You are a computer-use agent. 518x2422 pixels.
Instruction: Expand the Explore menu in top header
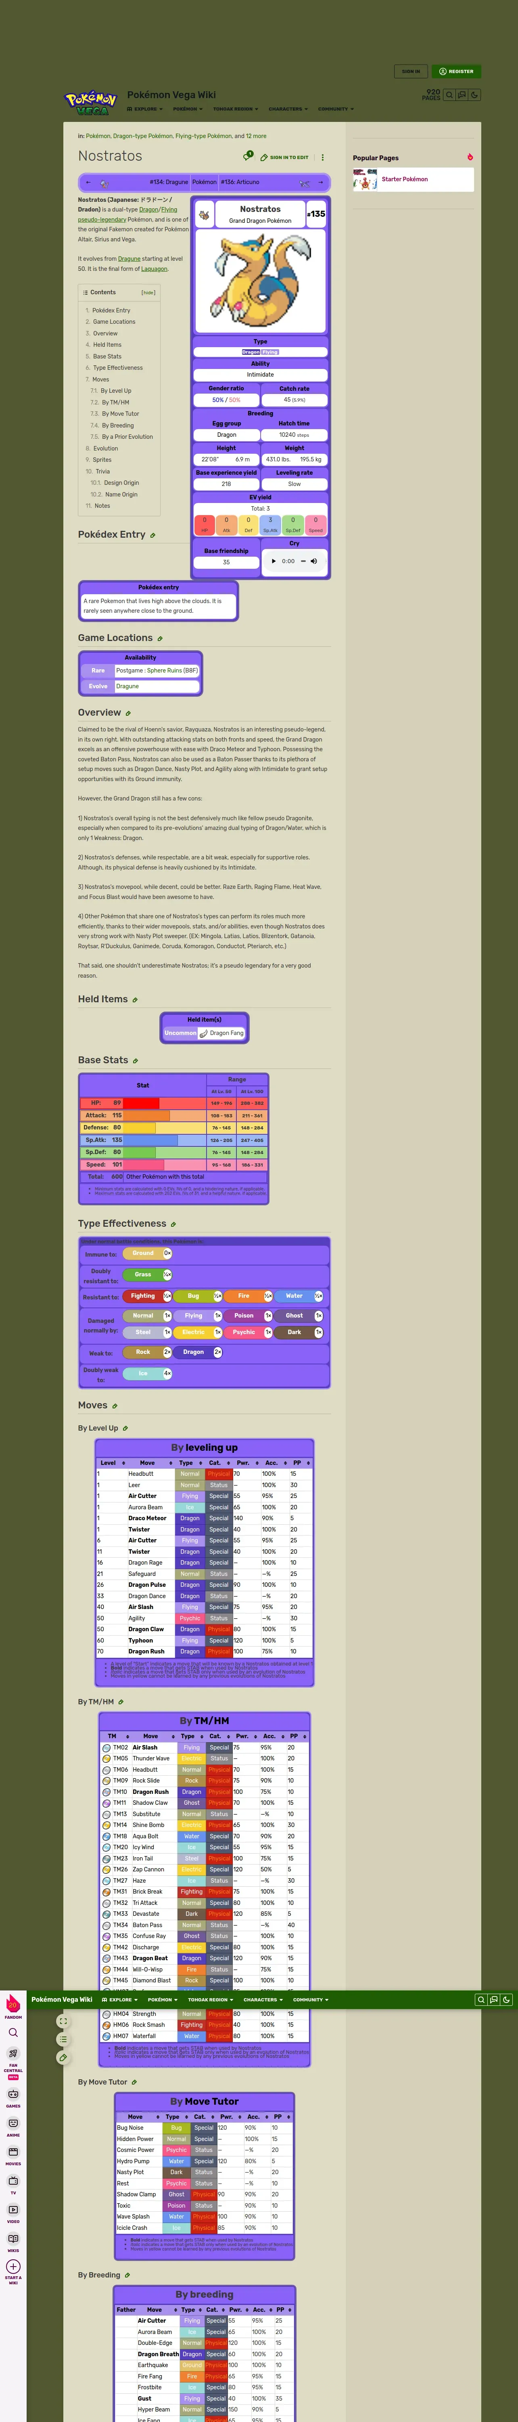coord(145,109)
